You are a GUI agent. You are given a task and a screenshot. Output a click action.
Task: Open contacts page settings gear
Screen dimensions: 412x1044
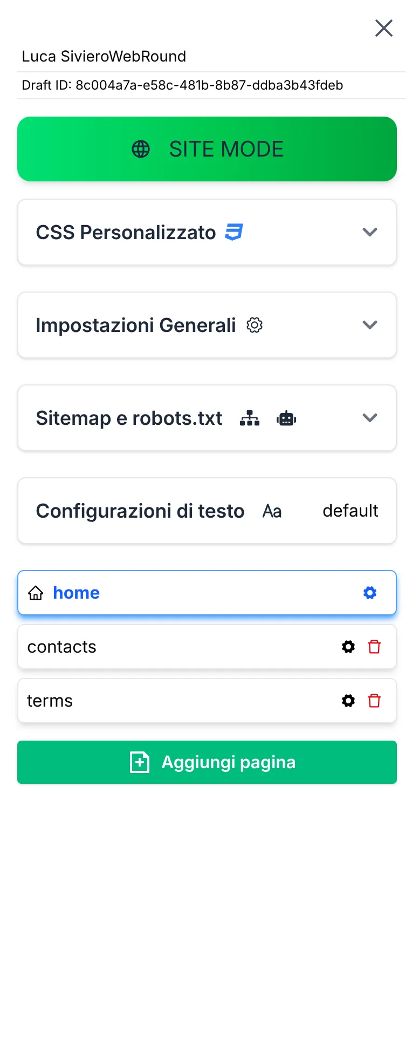(x=348, y=647)
